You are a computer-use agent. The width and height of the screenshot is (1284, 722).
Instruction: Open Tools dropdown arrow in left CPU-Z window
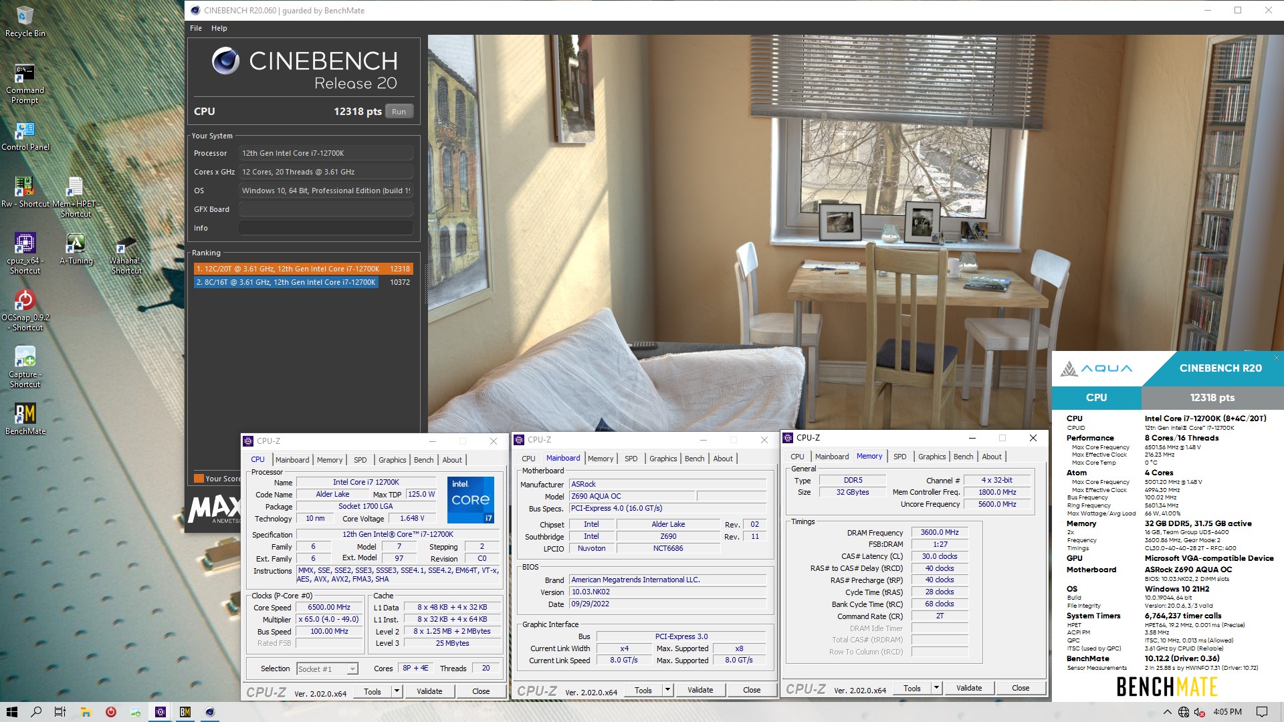coord(397,691)
